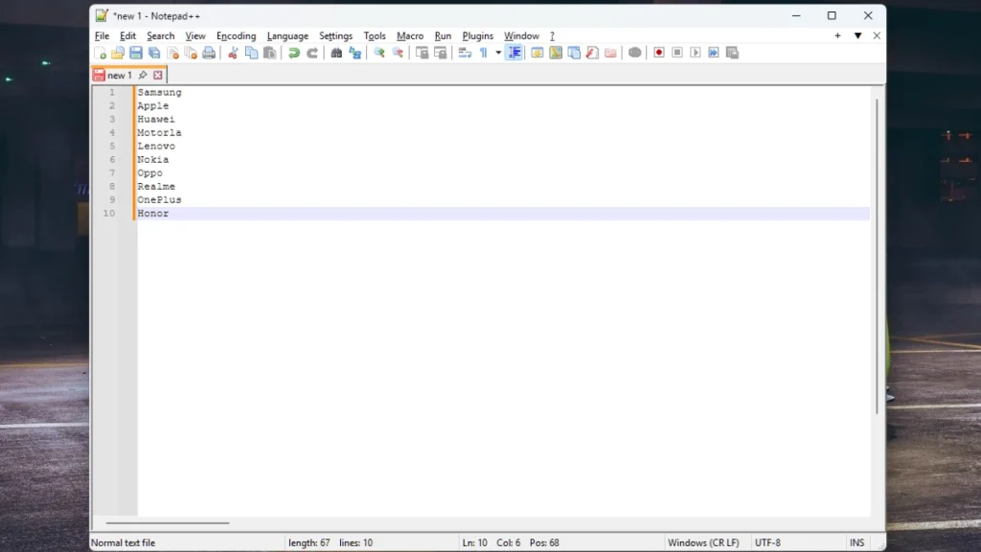Pin the new 1 tab
Viewport: 981px width, 552px height.
coord(143,75)
